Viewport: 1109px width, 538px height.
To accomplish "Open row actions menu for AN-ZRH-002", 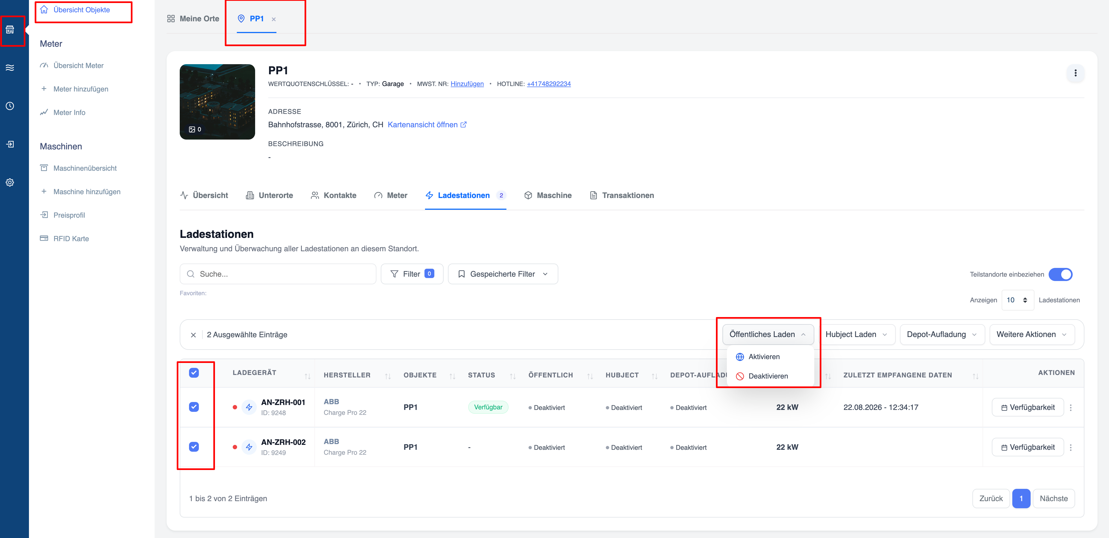I will tap(1071, 447).
